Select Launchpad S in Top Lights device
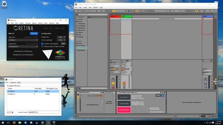This screenshot has height=125, width=223. tap(124, 97)
